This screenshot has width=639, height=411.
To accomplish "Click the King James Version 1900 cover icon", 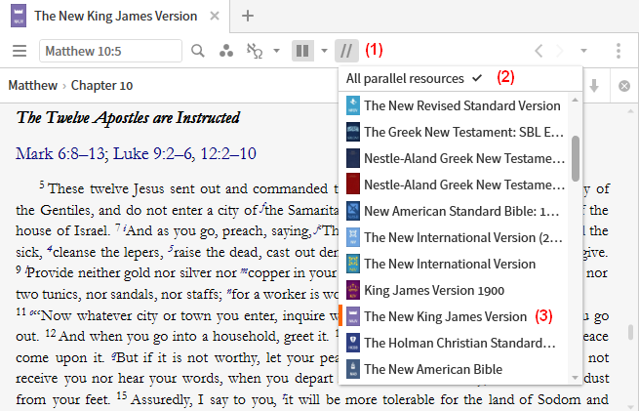I will 353,290.
